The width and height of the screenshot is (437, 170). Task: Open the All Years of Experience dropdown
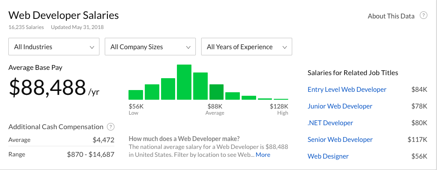click(x=246, y=47)
